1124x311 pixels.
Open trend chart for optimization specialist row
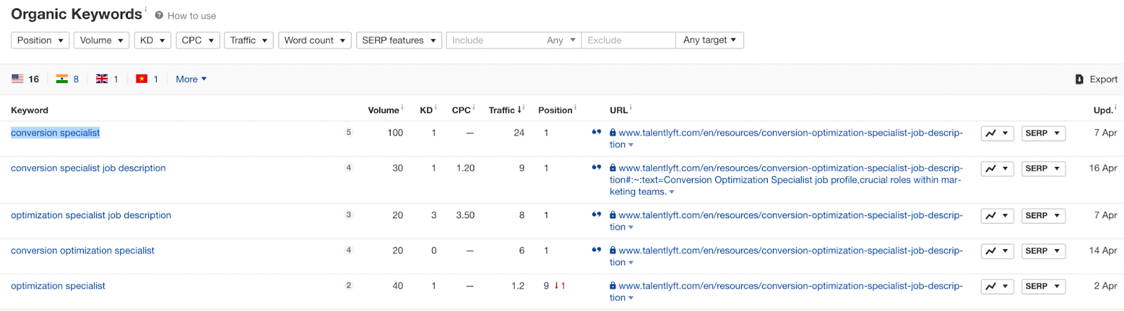(996, 286)
